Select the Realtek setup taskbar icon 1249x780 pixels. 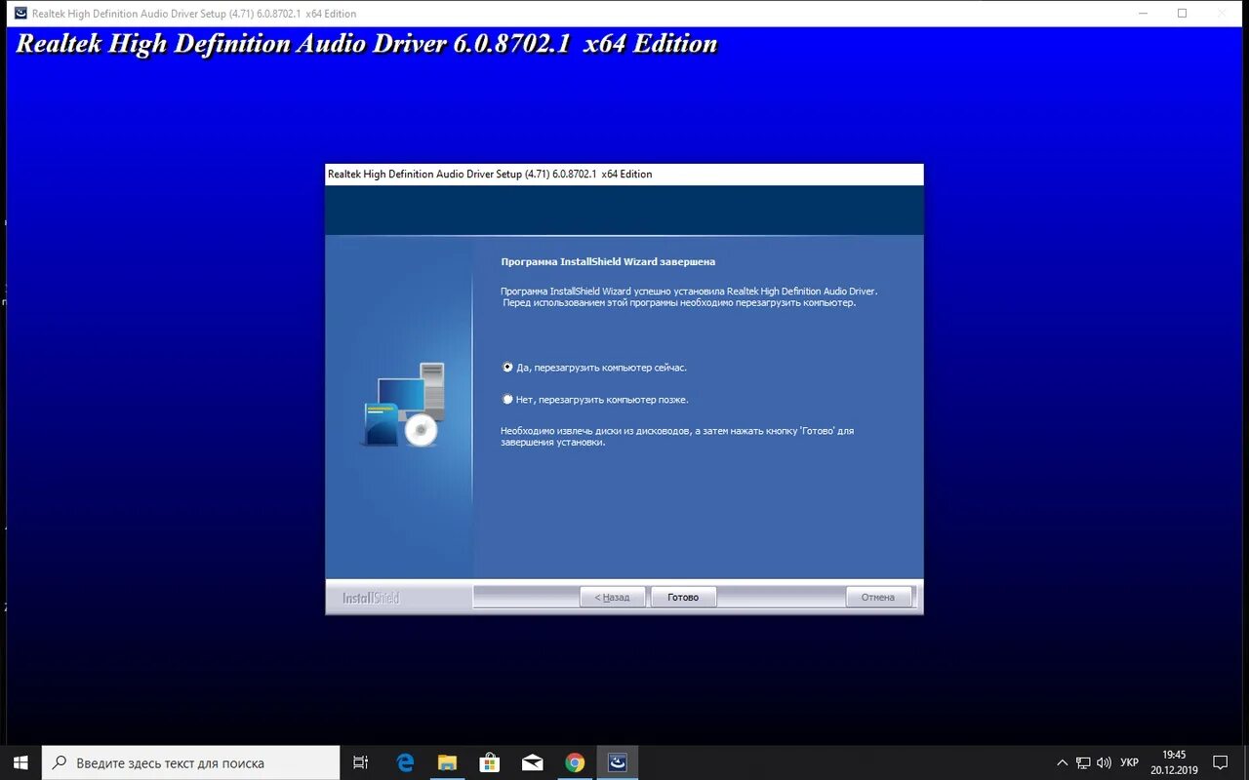point(617,762)
